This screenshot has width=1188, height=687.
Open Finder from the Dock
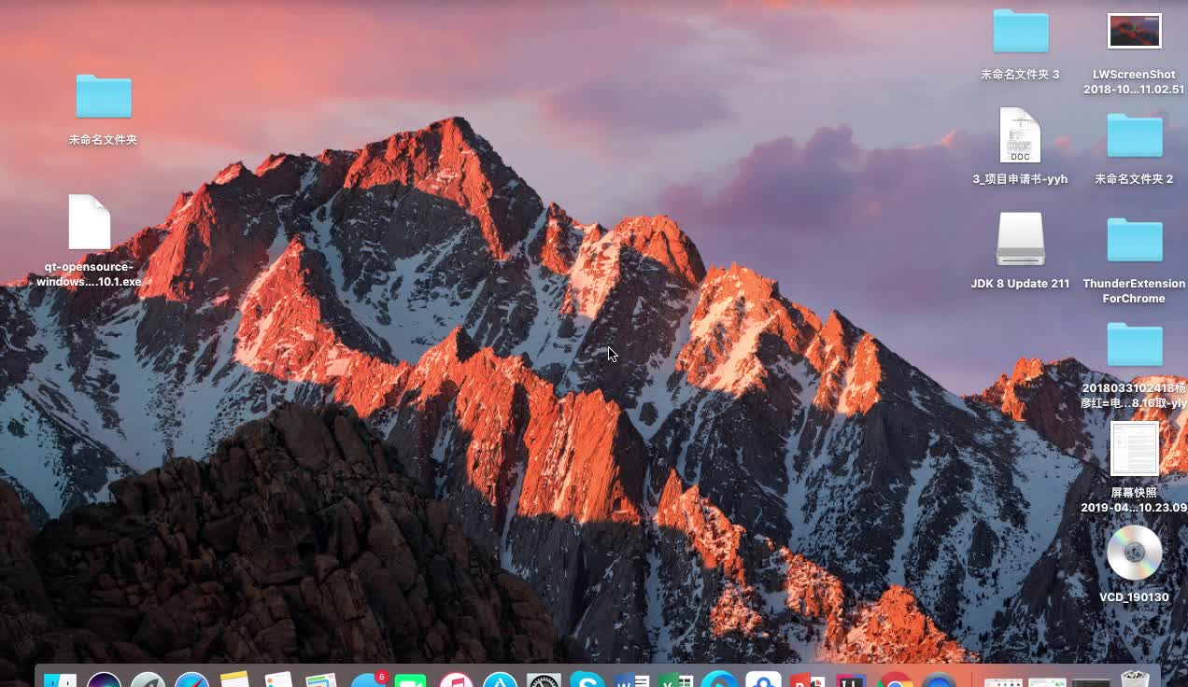click(60, 680)
